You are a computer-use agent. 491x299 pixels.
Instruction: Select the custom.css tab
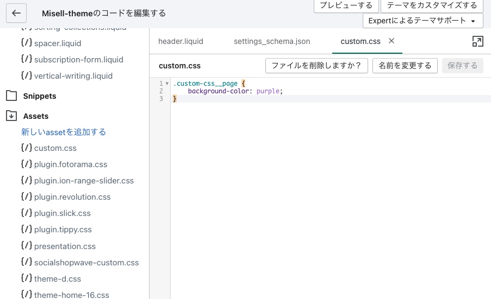[x=361, y=41]
